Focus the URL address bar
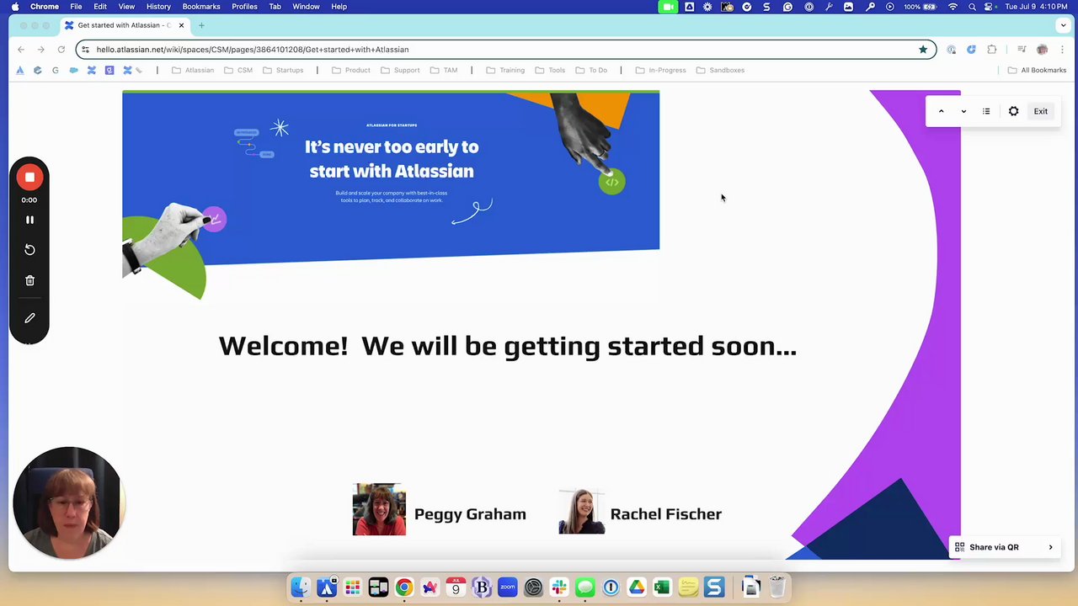 tap(505, 50)
